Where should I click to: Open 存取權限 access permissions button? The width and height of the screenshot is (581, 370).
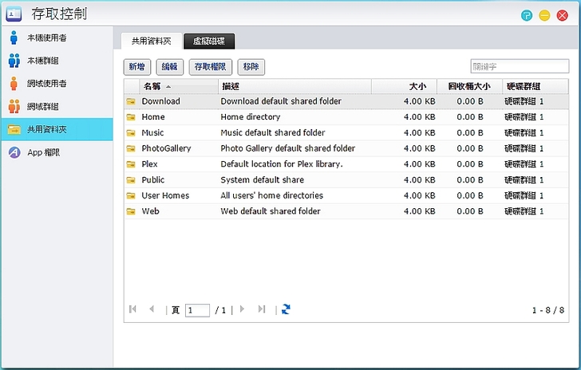211,68
